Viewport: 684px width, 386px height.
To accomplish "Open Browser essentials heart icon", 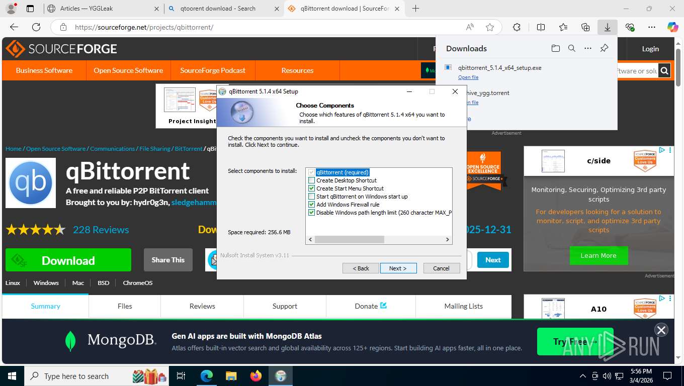I will click(x=630, y=27).
